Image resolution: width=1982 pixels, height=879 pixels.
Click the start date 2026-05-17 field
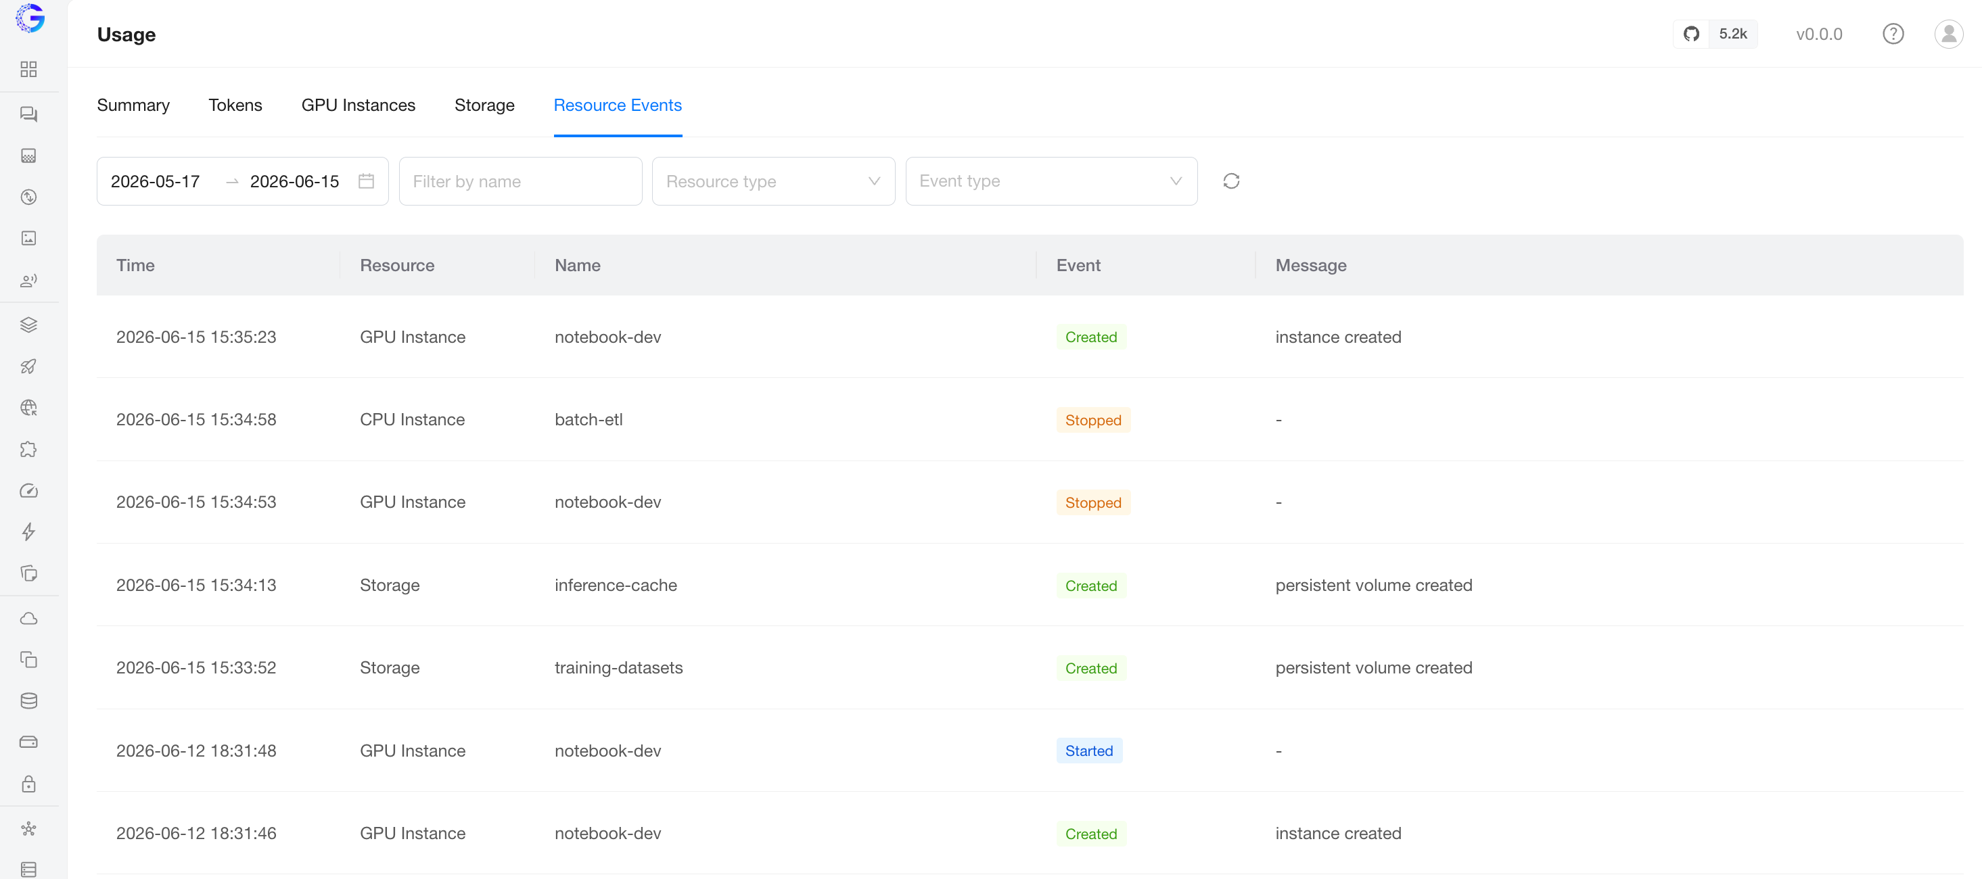point(156,181)
